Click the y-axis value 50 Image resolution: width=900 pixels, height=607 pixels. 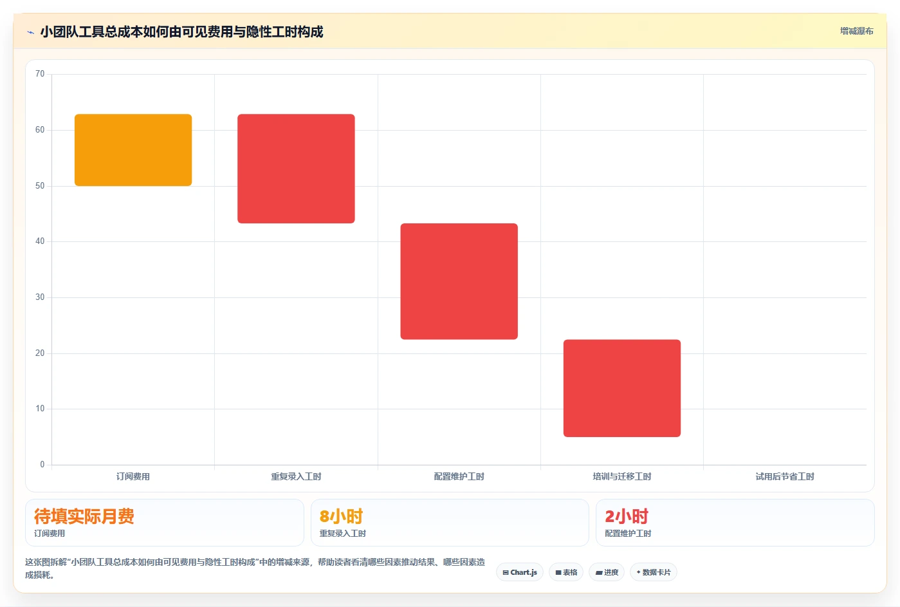coord(40,186)
